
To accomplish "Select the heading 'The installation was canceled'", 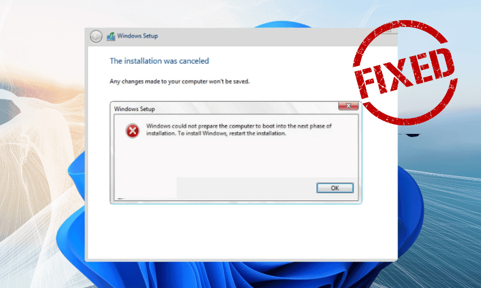I will [x=159, y=61].
